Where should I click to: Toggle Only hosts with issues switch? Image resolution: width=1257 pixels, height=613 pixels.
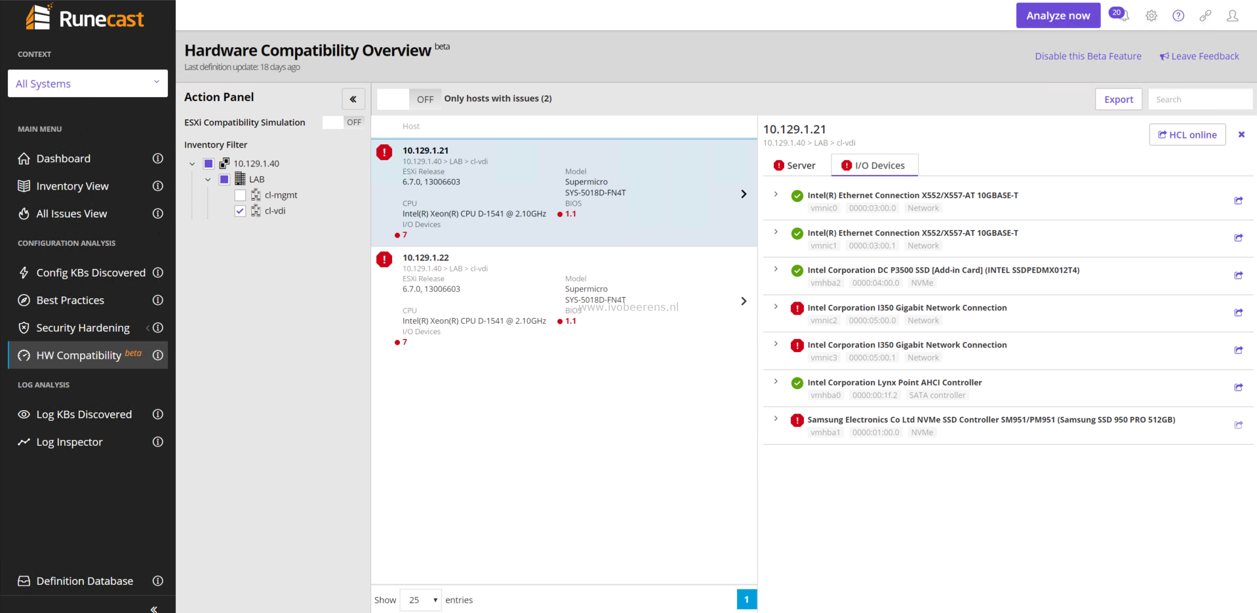pos(409,99)
